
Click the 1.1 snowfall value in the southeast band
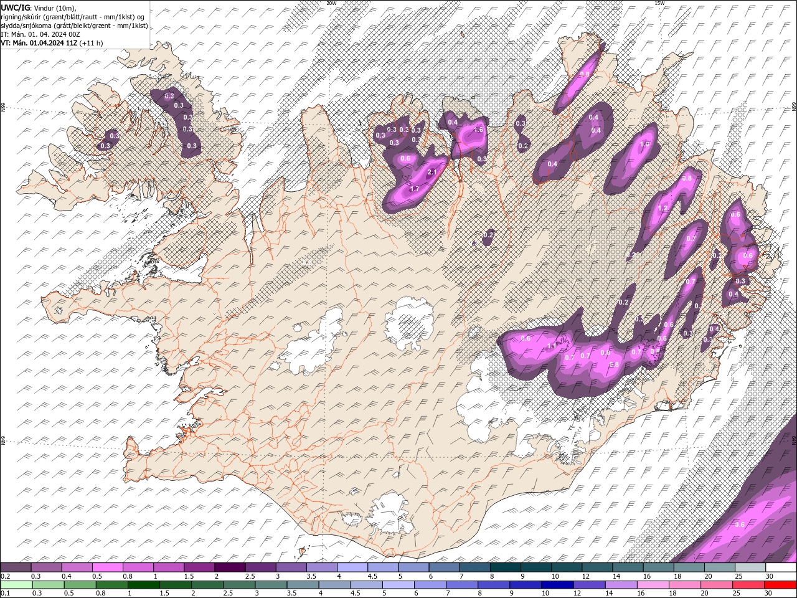[551, 346]
